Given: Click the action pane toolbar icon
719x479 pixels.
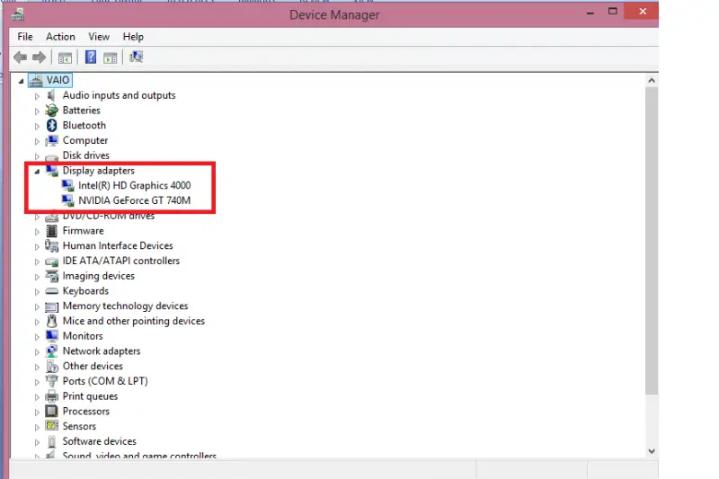Looking at the screenshot, I should click(x=111, y=58).
